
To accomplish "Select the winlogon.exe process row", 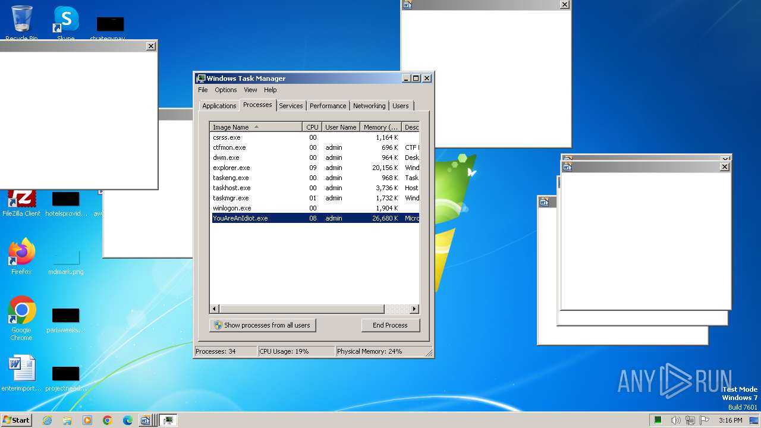I will pos(315,208).
